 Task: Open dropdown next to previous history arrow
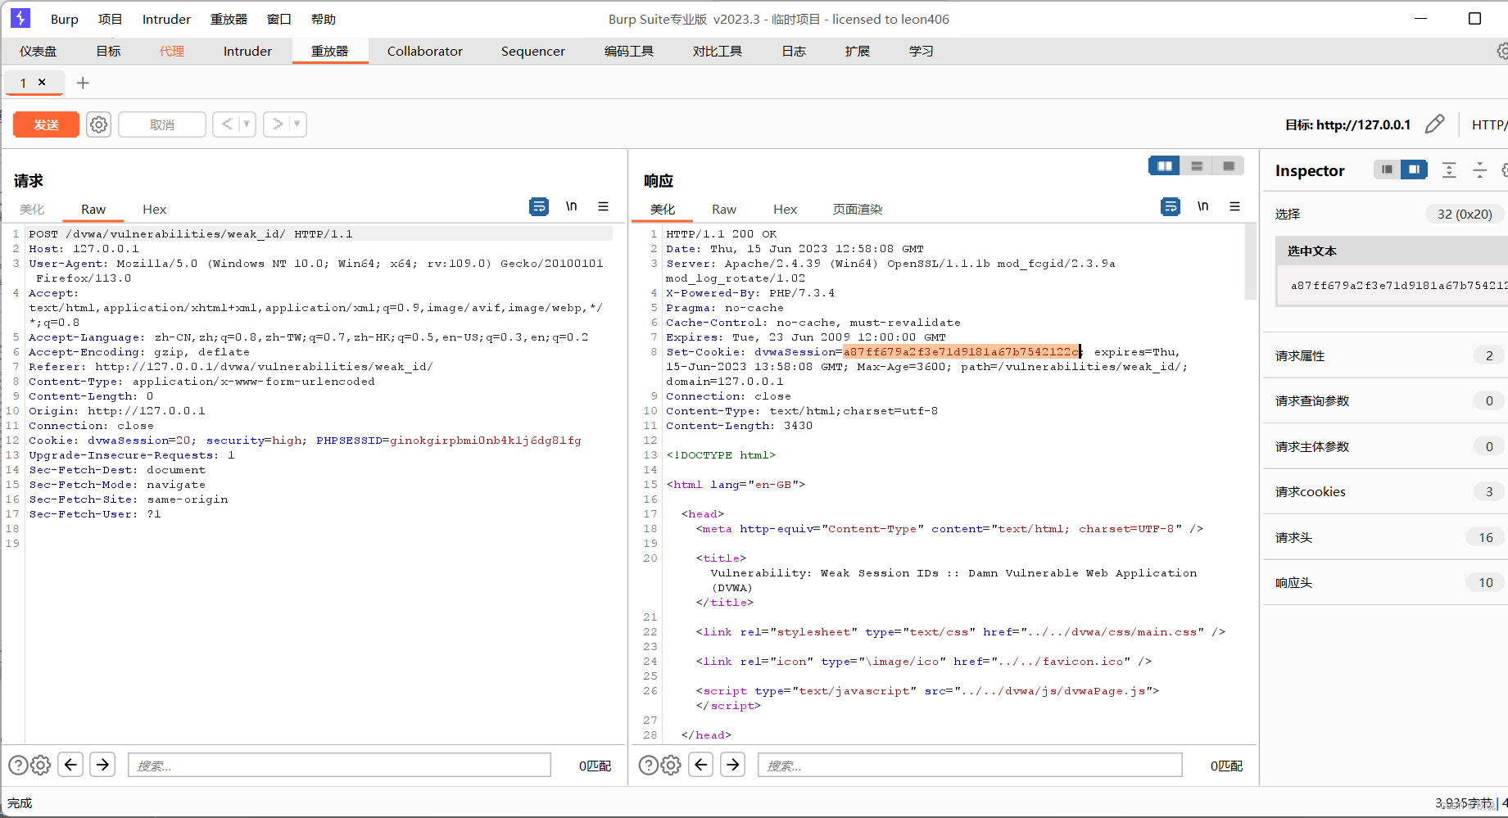click(x=247, y=124)
